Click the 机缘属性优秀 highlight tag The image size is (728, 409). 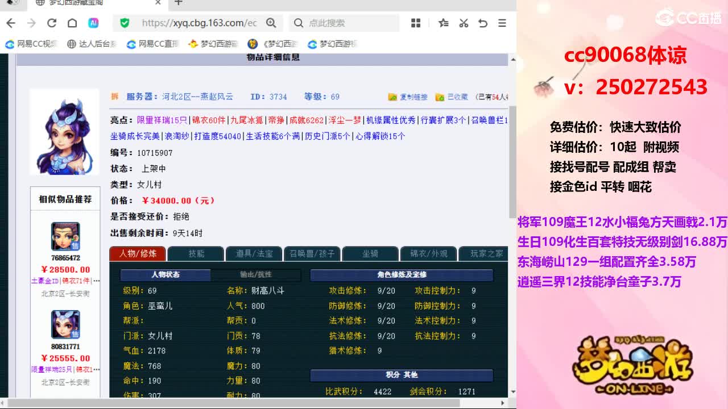(391, 120)
